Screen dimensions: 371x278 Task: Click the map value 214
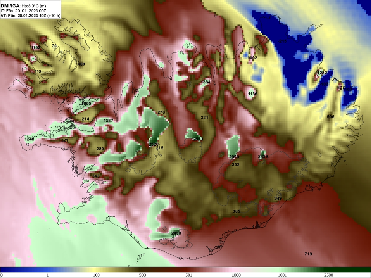(x=85, y=119)
